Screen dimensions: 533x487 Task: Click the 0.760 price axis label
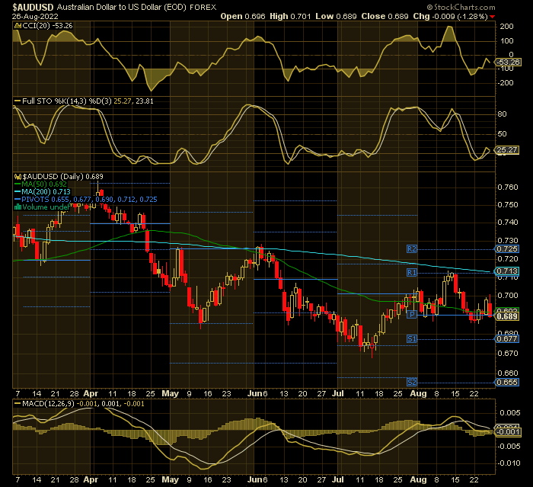click(x=508, y=187)
